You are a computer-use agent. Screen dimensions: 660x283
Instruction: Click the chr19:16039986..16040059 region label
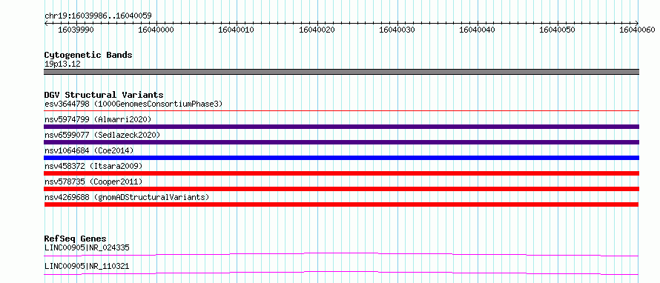click(x=98, y=16)
